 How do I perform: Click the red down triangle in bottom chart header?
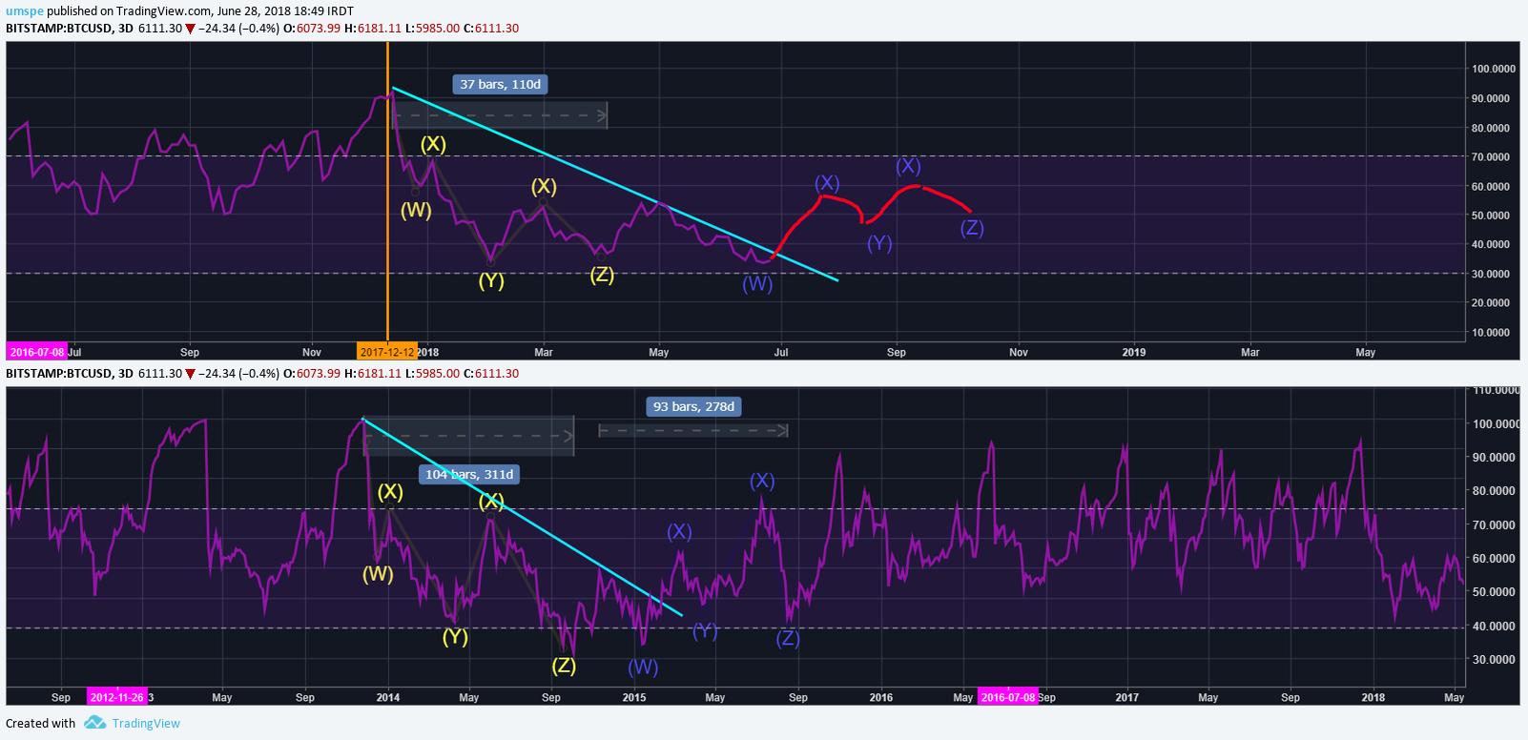(190, 374)
